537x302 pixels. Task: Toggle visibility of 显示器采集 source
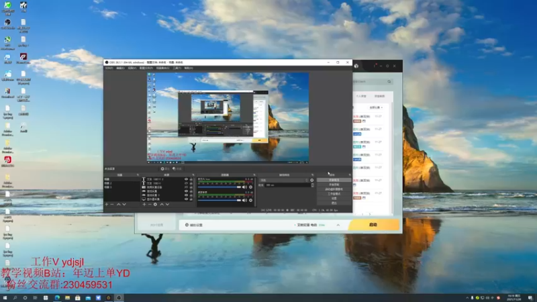point(187,199)
